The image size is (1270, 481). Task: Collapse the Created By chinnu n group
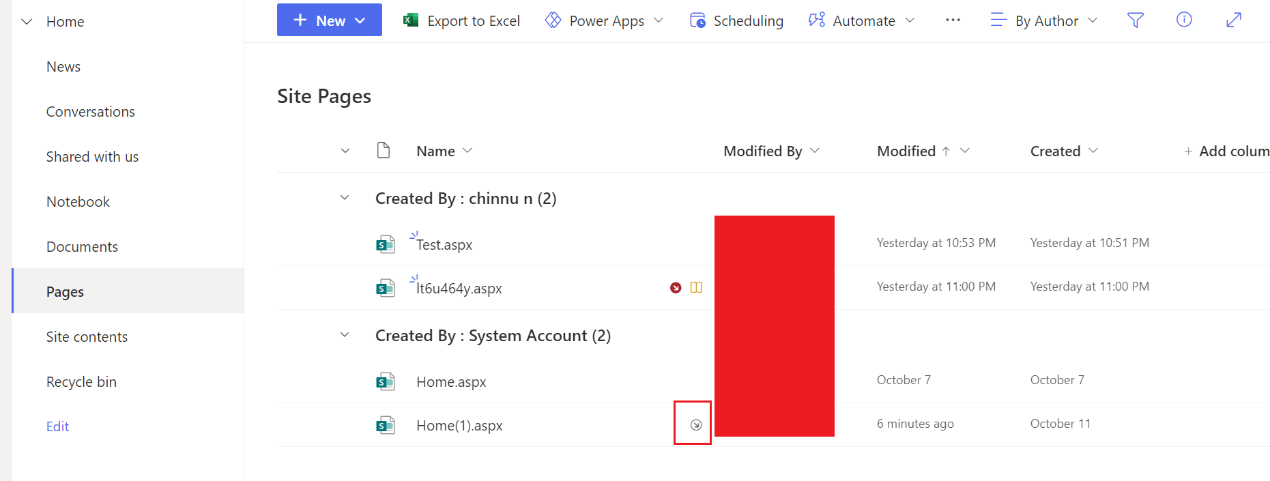(345, 198)
